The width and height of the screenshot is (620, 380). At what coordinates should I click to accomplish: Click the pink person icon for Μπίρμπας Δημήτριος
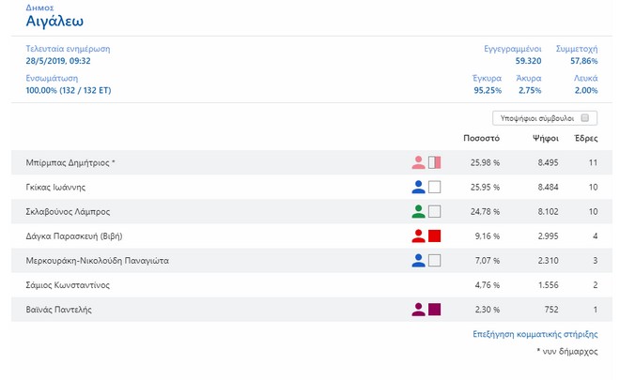(418, 162)
